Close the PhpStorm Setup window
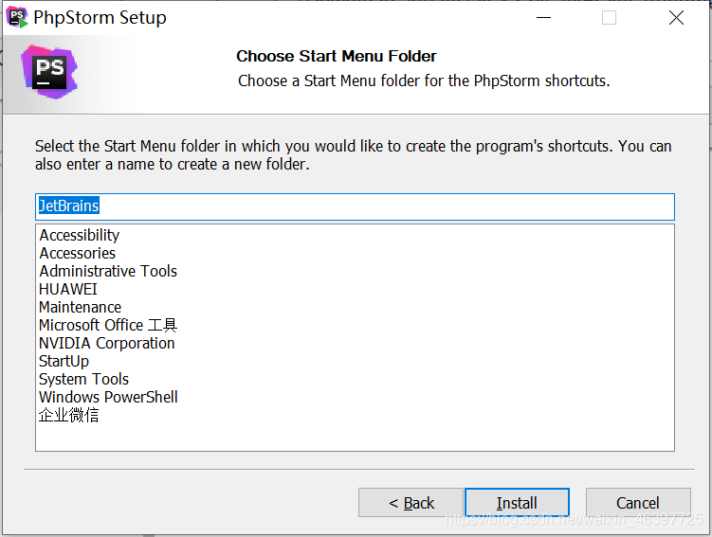The image size is (712, 537). pyautogui.click(x=676, y=18)
